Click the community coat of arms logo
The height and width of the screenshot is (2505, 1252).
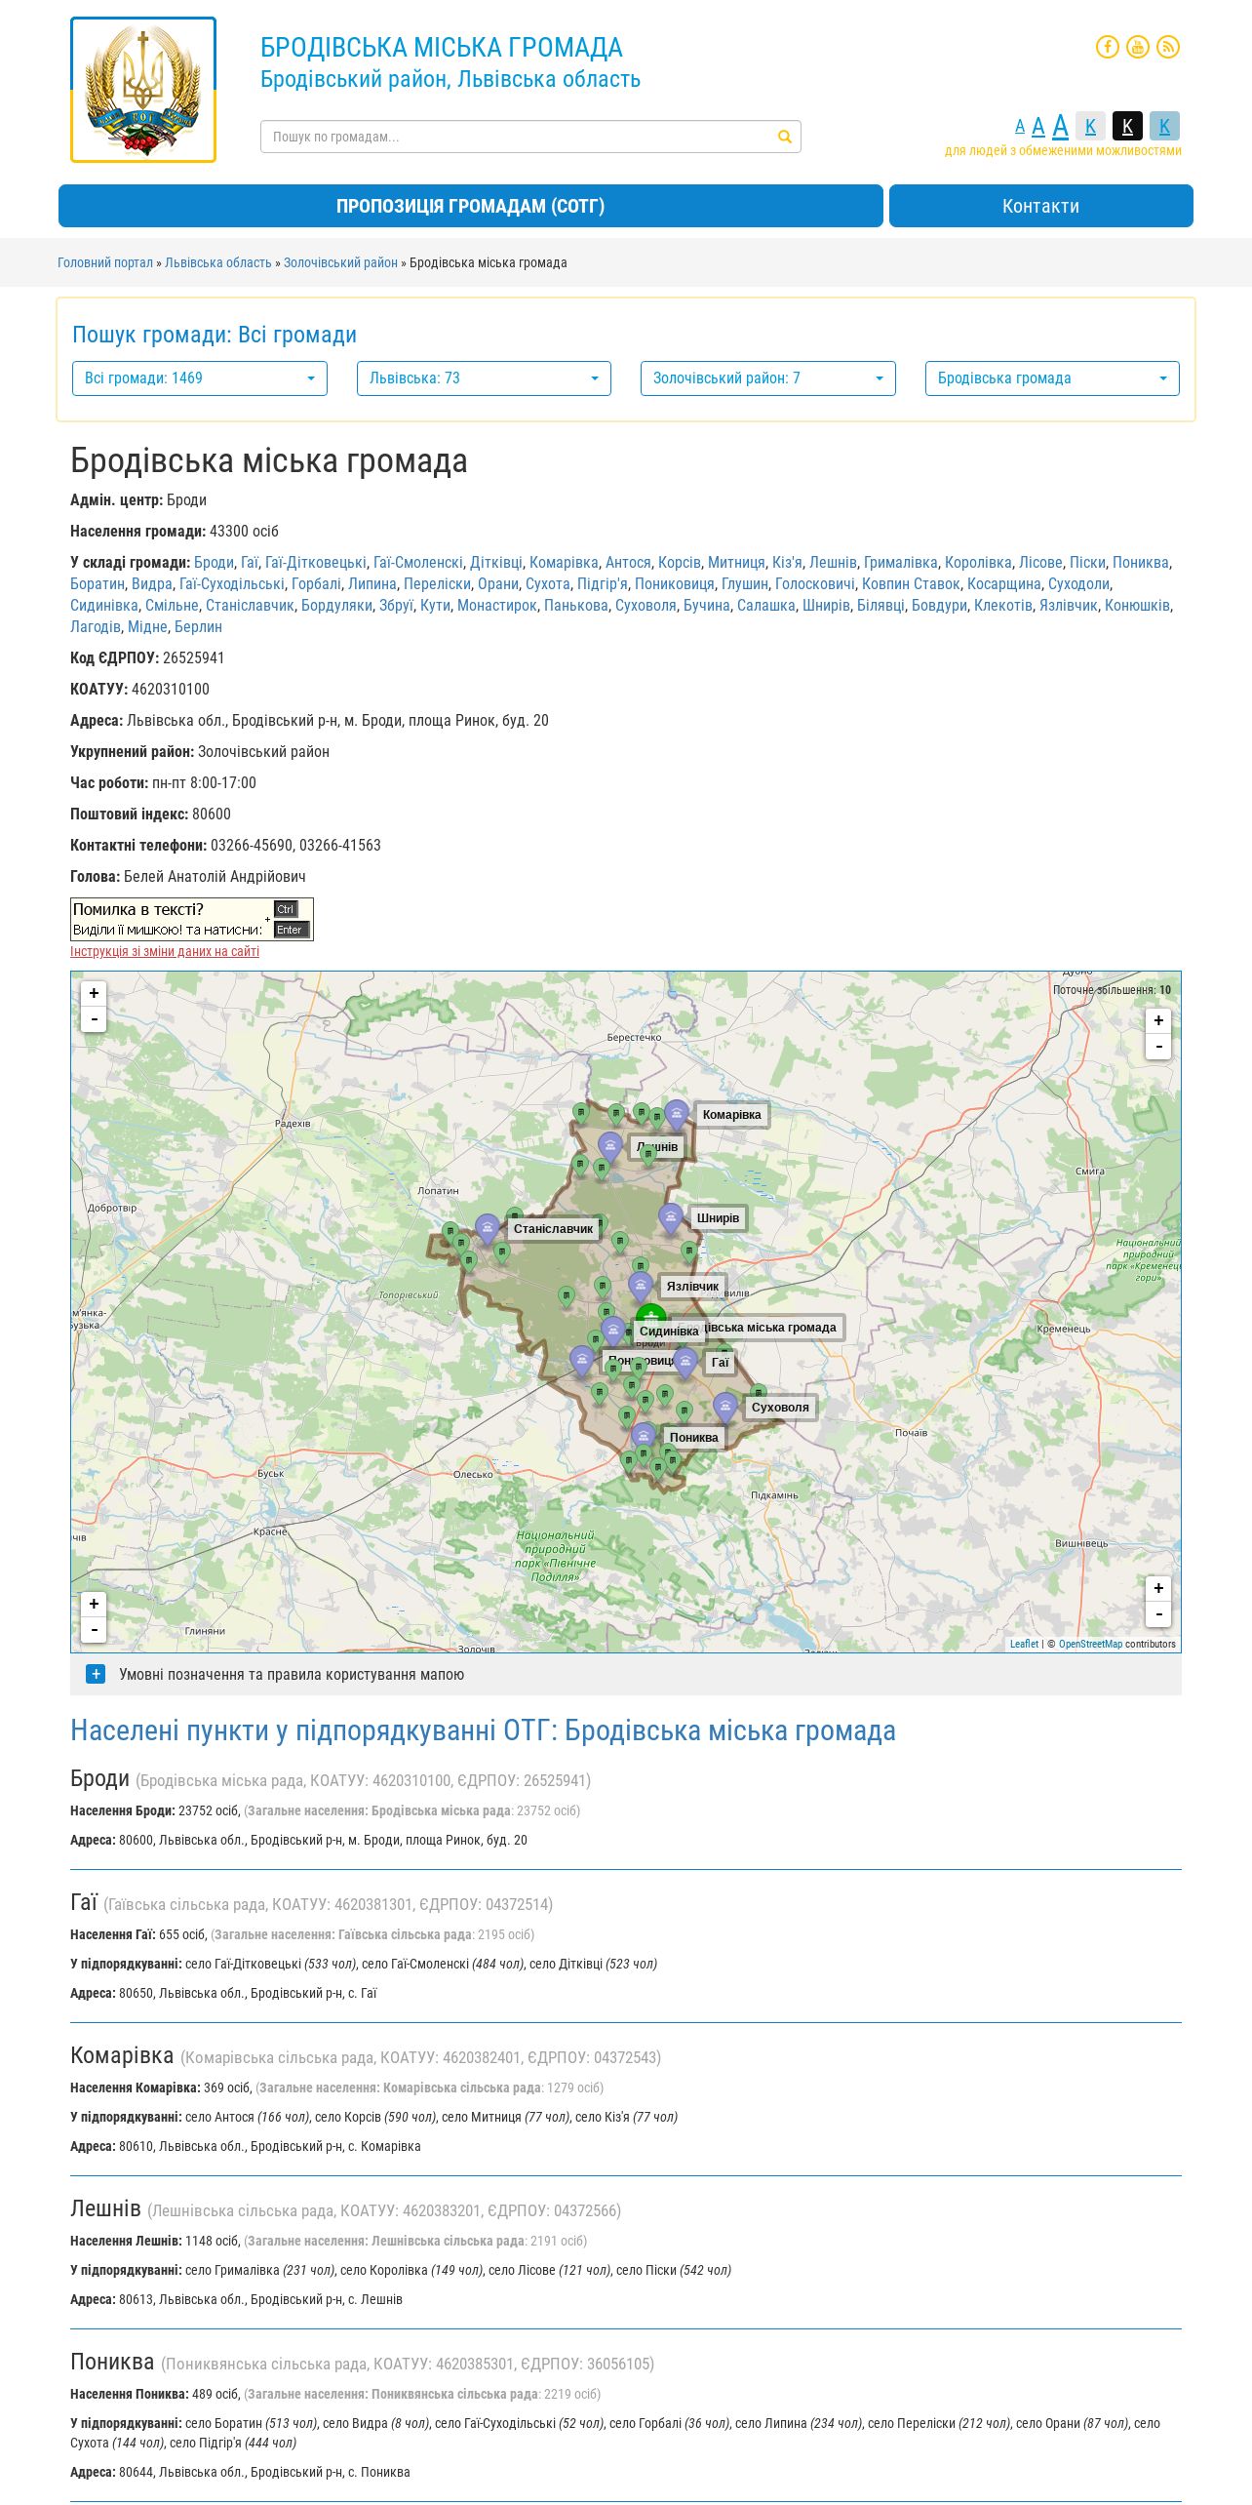143,90
